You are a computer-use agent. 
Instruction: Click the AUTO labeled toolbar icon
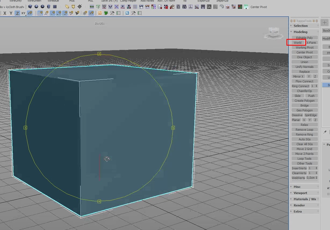(228, 7)
